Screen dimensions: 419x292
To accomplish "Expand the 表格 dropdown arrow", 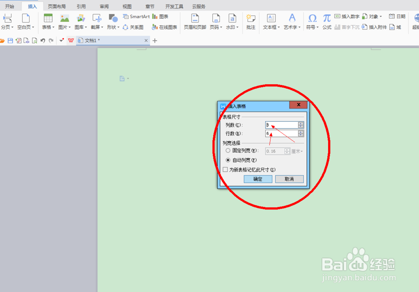I will tap(54, 27).
